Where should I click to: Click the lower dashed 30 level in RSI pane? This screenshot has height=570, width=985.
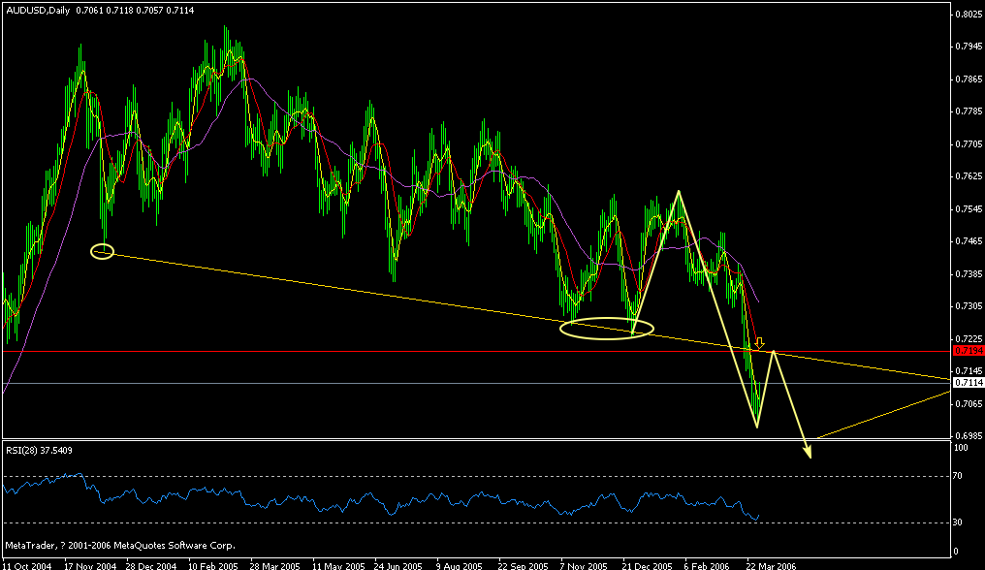pyautogui.click(x=485, y=520)
